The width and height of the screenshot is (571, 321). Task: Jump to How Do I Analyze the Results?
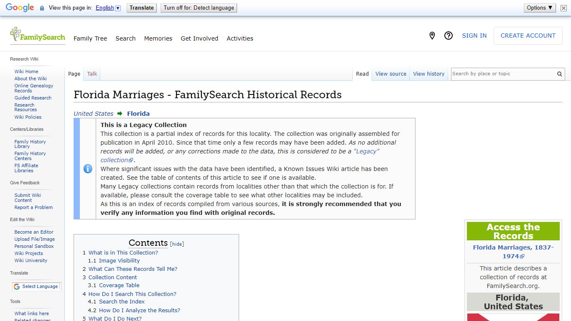pyautogui.click(x=140, y=311)
